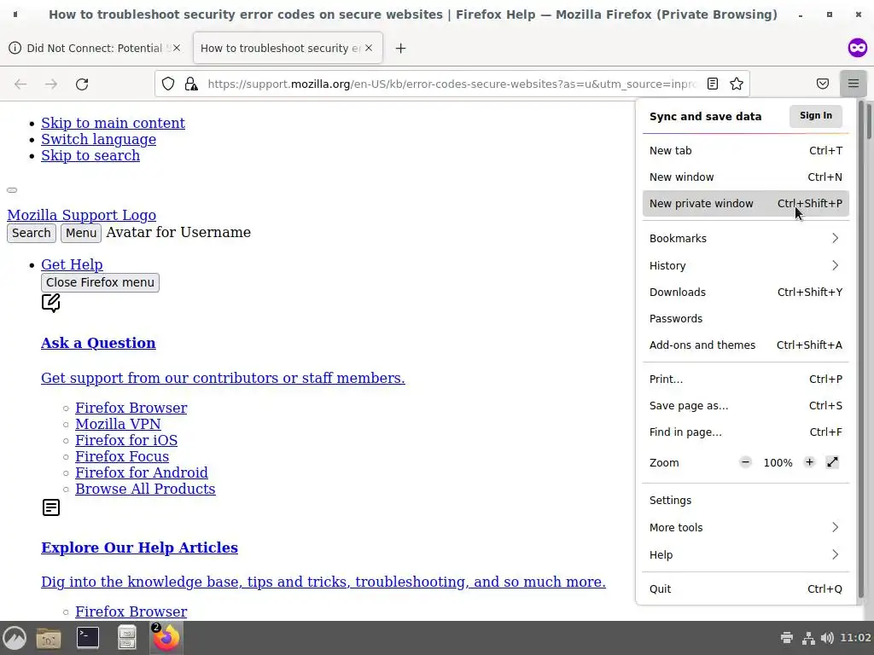Enter full screen from Zoom row
Viewport: 874px width, 655px height.
coord(832,462)
